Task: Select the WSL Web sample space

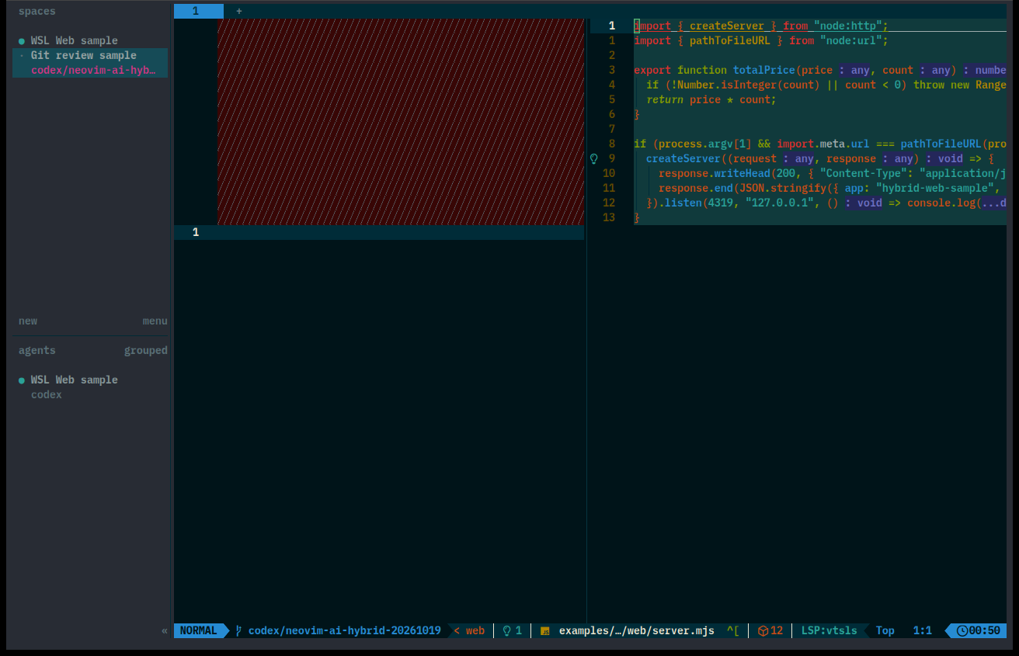Action: tap(75, 40)
